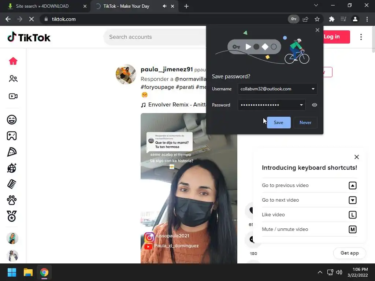Show hidden system tray icons
375x281 pixels.
click(320, 272)
